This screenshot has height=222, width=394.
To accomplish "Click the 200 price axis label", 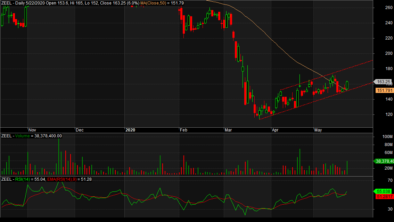I will [x=389, y=53].
